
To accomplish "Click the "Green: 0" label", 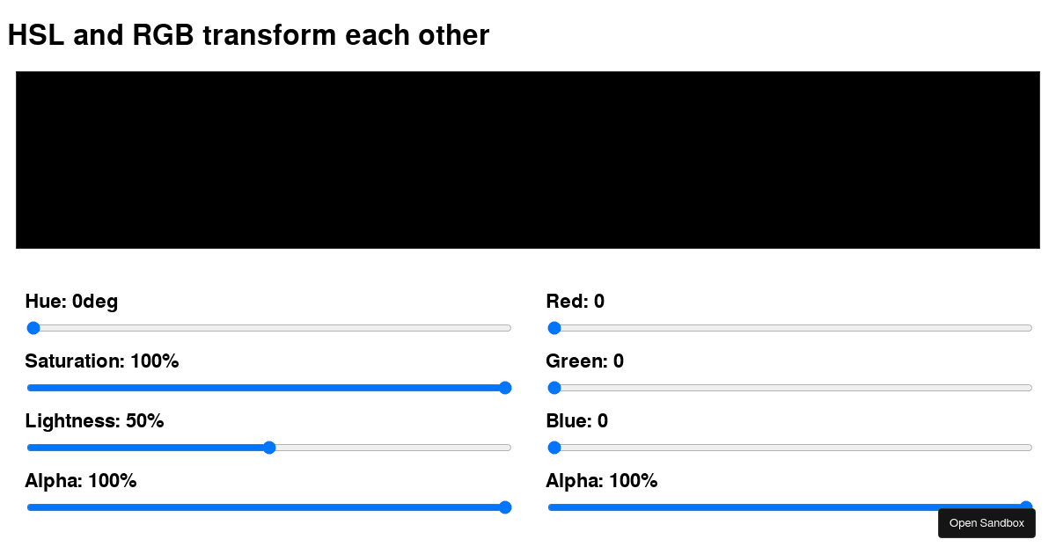I will click(x=584, y=361).
